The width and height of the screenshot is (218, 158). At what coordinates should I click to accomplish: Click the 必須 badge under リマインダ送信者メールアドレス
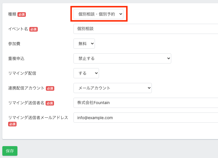tap(12, 124)
